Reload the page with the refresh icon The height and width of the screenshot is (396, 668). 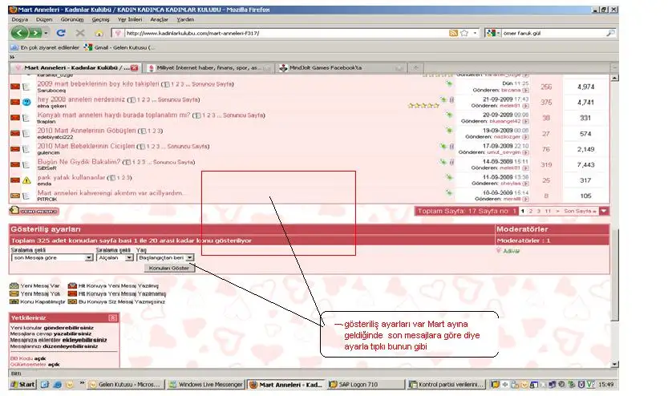pyautogui.click(x=61, y=34)
